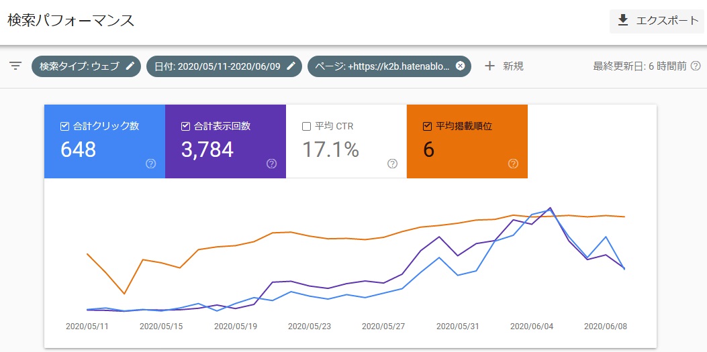Open help icon next to last updated time
Screen dimensions: 707x352
tap(696, 66)
